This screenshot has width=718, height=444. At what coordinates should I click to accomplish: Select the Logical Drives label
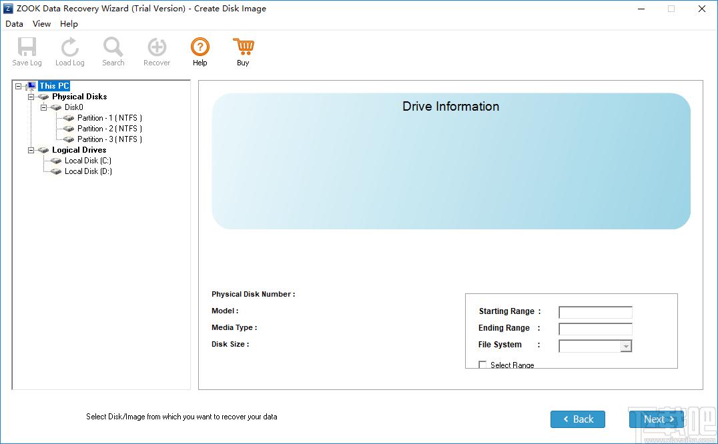79,150
